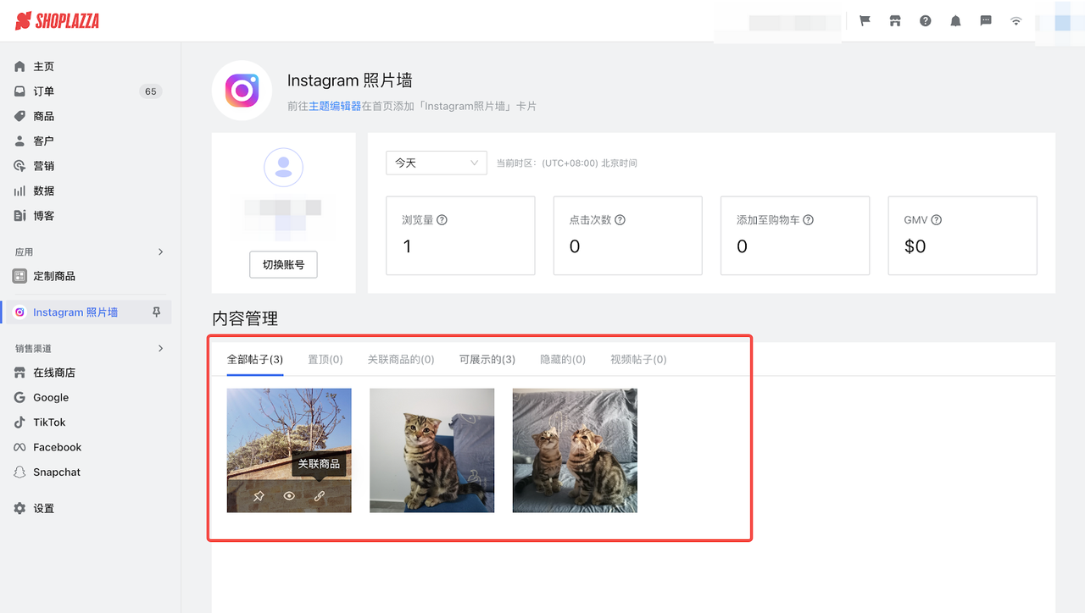Click the pin icon beside Instagram 照片墙
The width and height of the screenshot is (1085, 613).
[156, 312]
